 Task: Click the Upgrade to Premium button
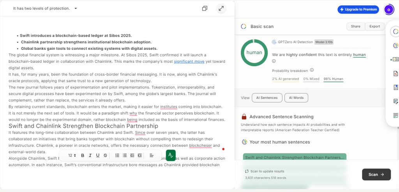358,9
